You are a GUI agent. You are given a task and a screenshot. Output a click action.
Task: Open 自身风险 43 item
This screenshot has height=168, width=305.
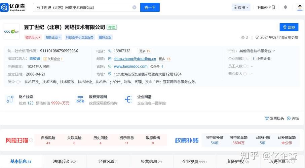(x=48, y=140)
